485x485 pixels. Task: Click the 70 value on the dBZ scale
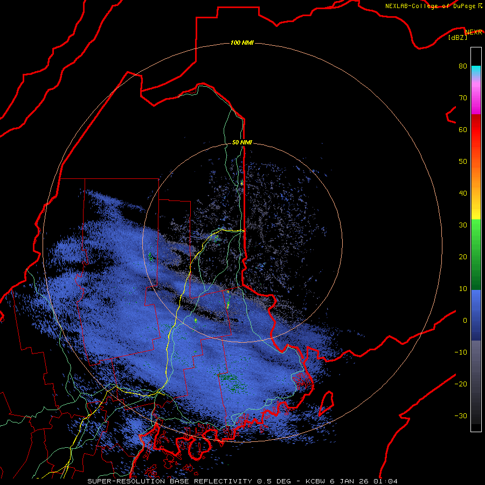click(463, 98)
